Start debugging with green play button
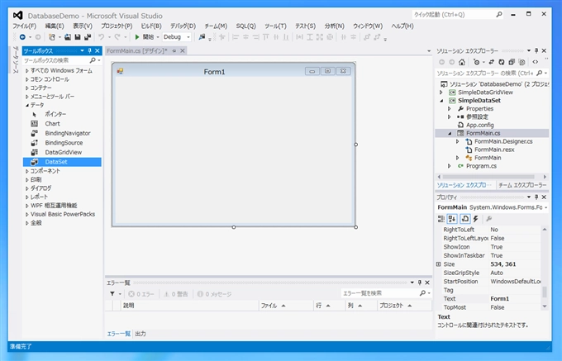562x361 pixels. (137, 37)
